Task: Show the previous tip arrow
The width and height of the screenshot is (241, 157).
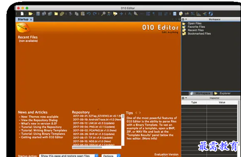Action: (136, 113)
